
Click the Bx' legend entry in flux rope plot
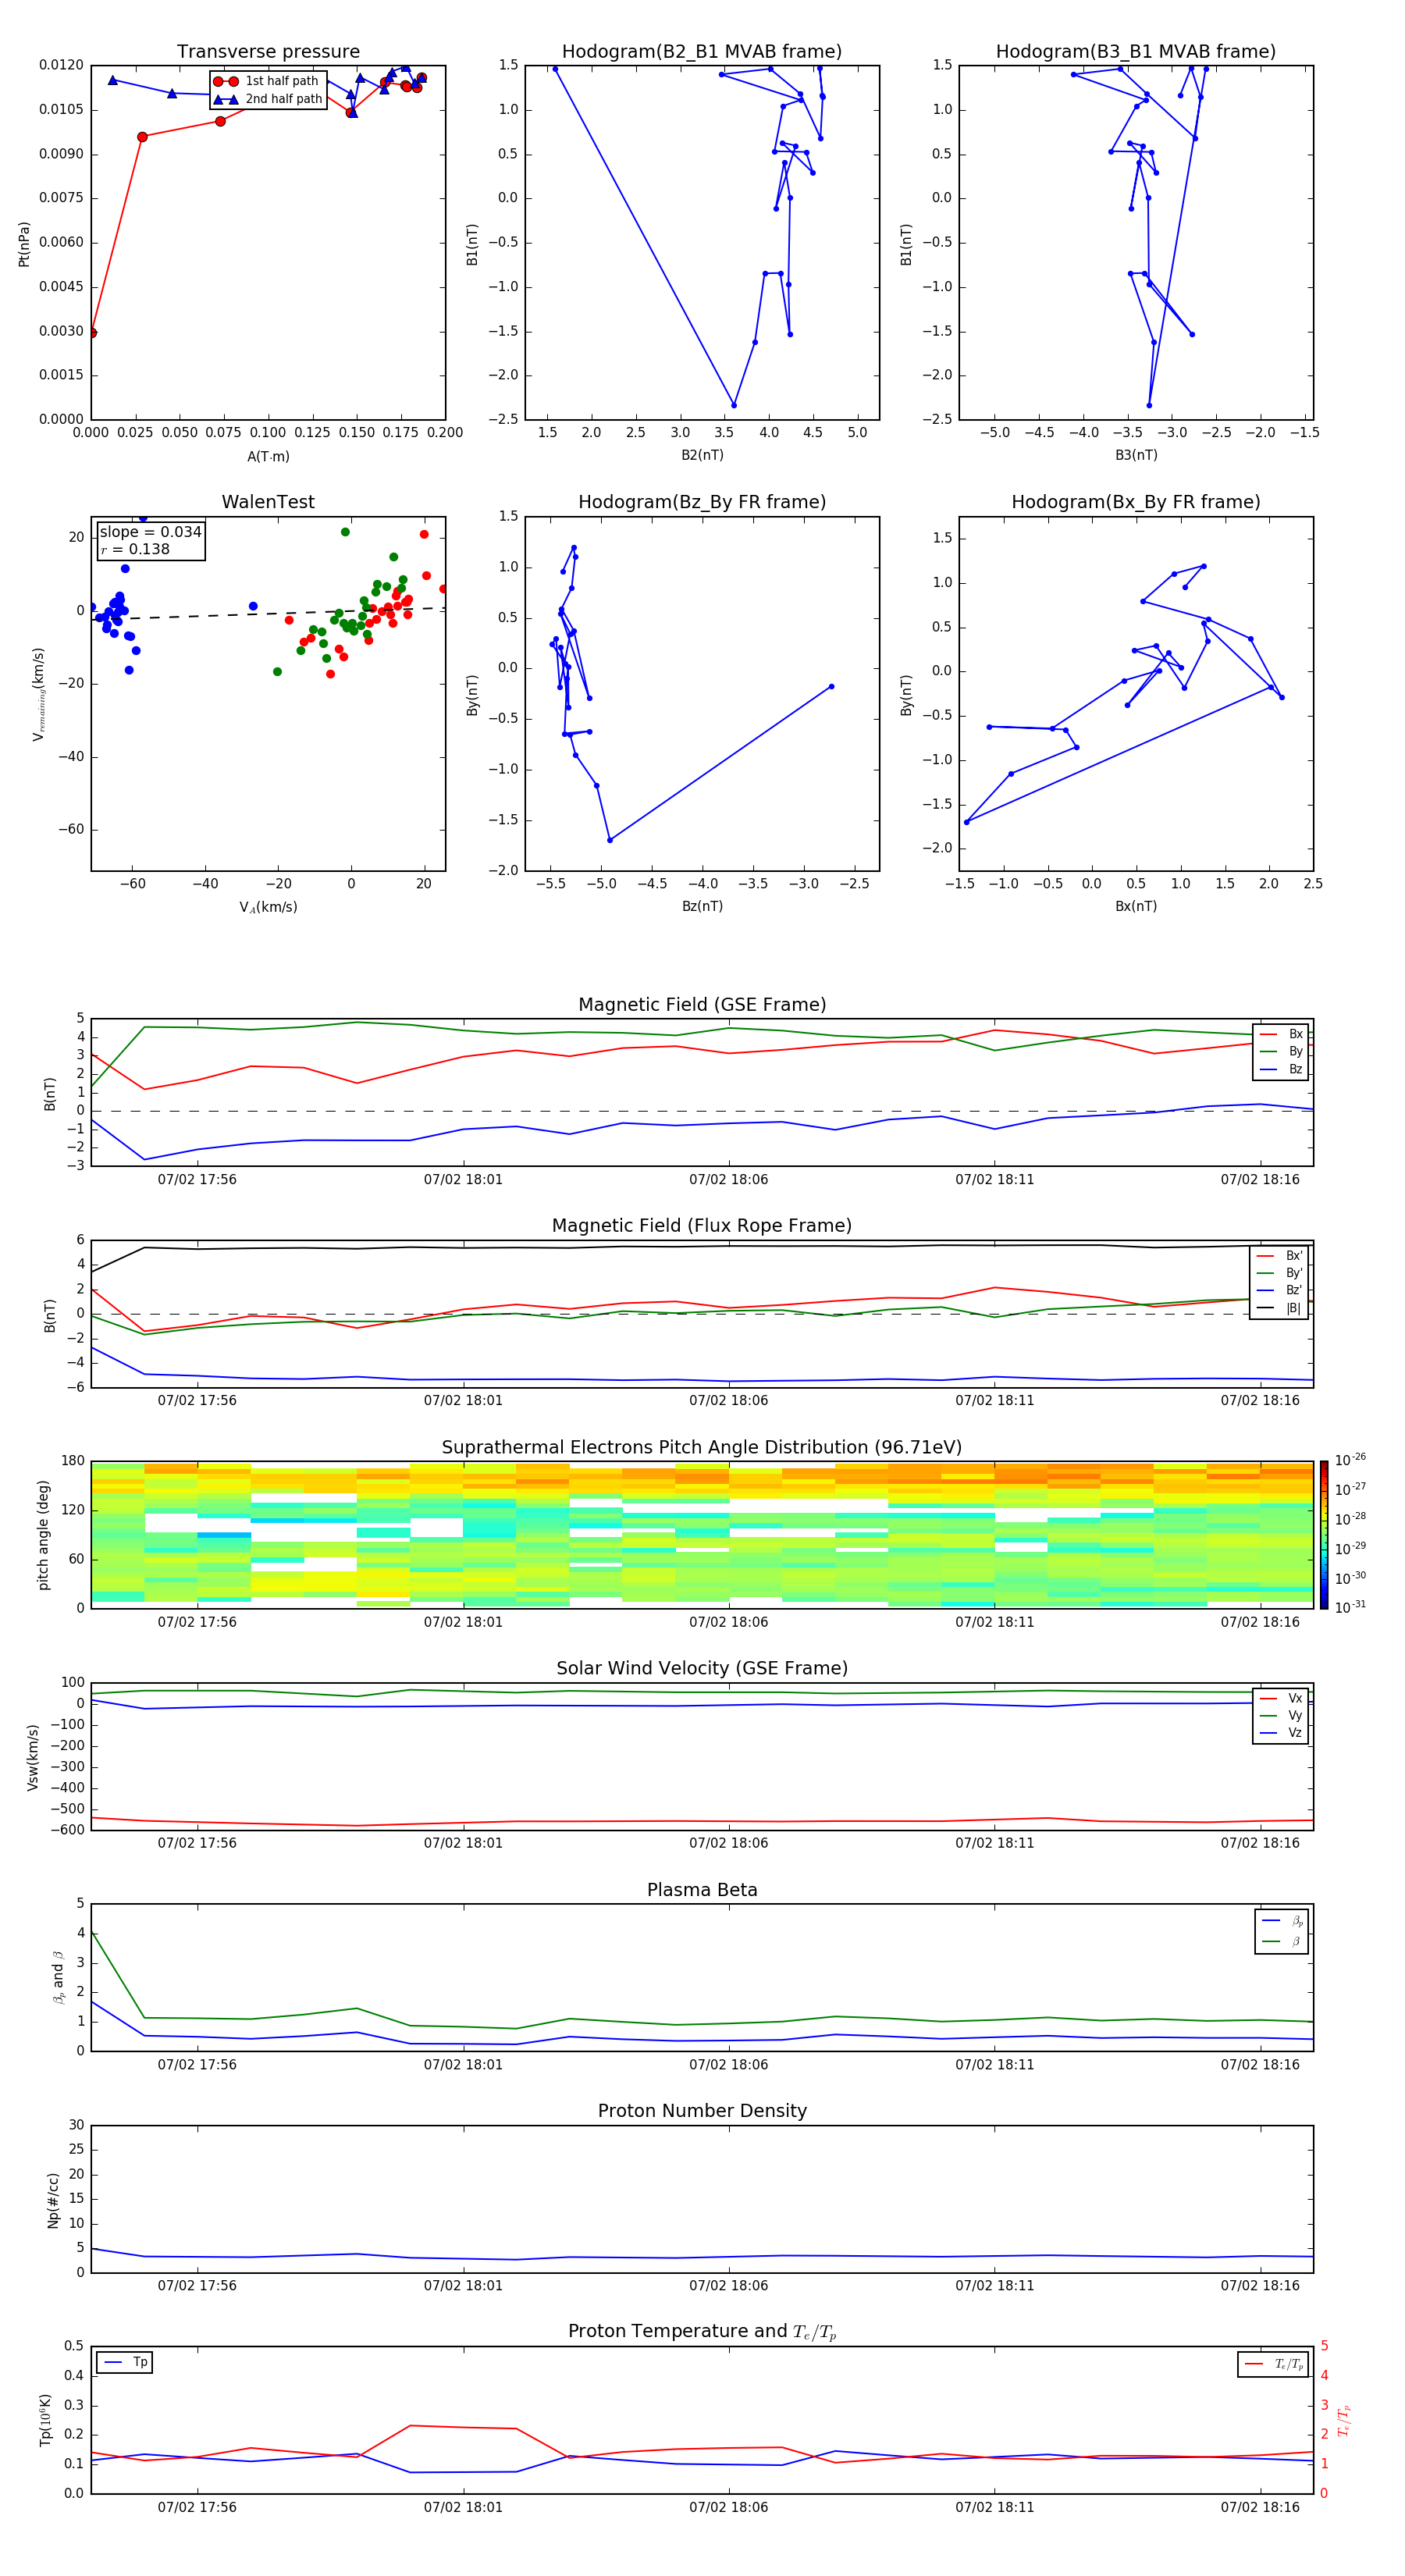click(1279, 1256)
